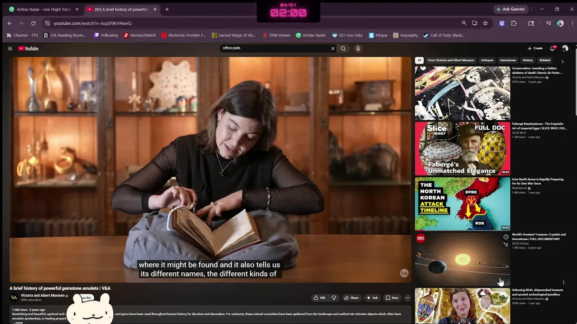Clear the 'office pods' search text
Viewport: 577px width, 324px height.
click(x=333, y=49)
